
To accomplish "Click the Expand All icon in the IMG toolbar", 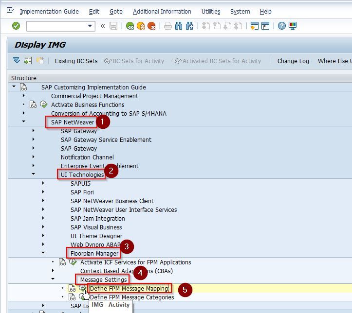I will tap(17, 60).
